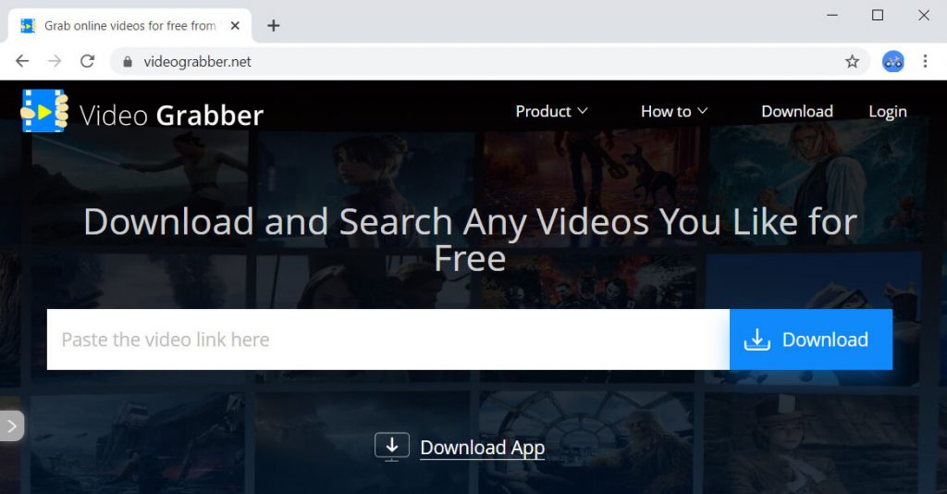Close the browser window

924,15
